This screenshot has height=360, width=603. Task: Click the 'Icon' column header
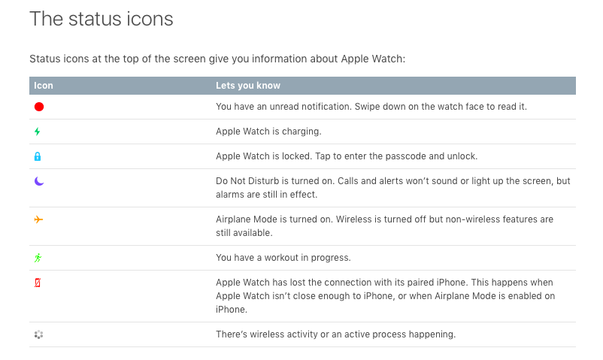pos(44,86)
